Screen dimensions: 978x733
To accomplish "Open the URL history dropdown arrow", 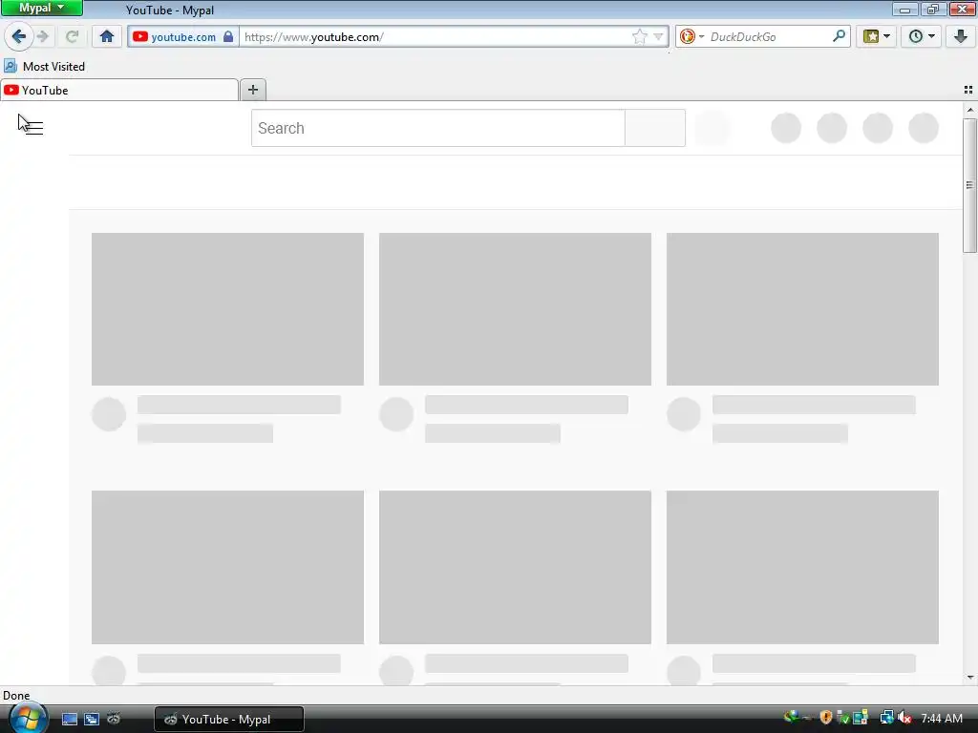I will click(x=659, y=37).
